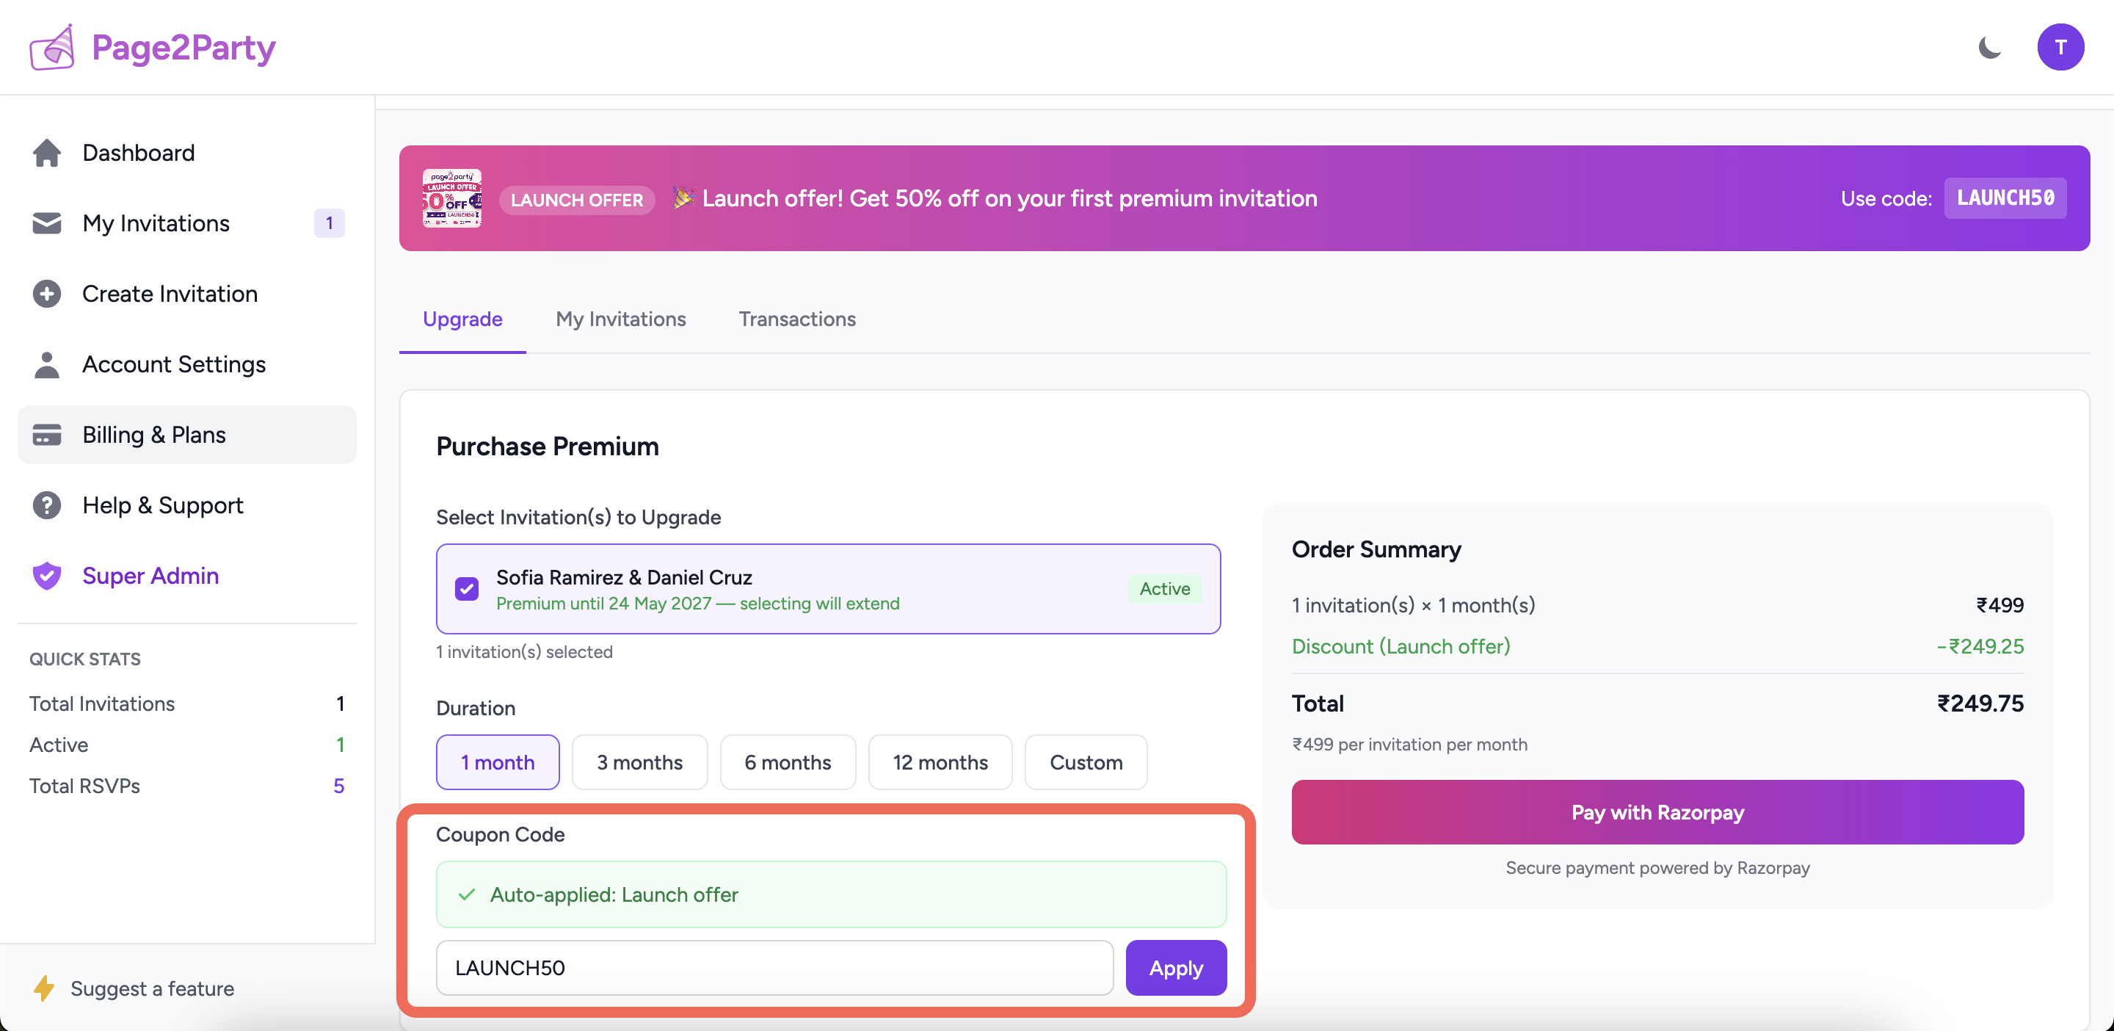
Task: Go to Create Invitation in sidebar
Action: 187,294
